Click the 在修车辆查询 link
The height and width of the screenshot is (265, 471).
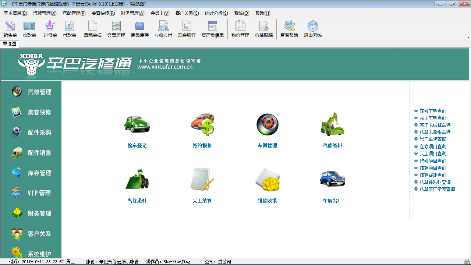433,111
